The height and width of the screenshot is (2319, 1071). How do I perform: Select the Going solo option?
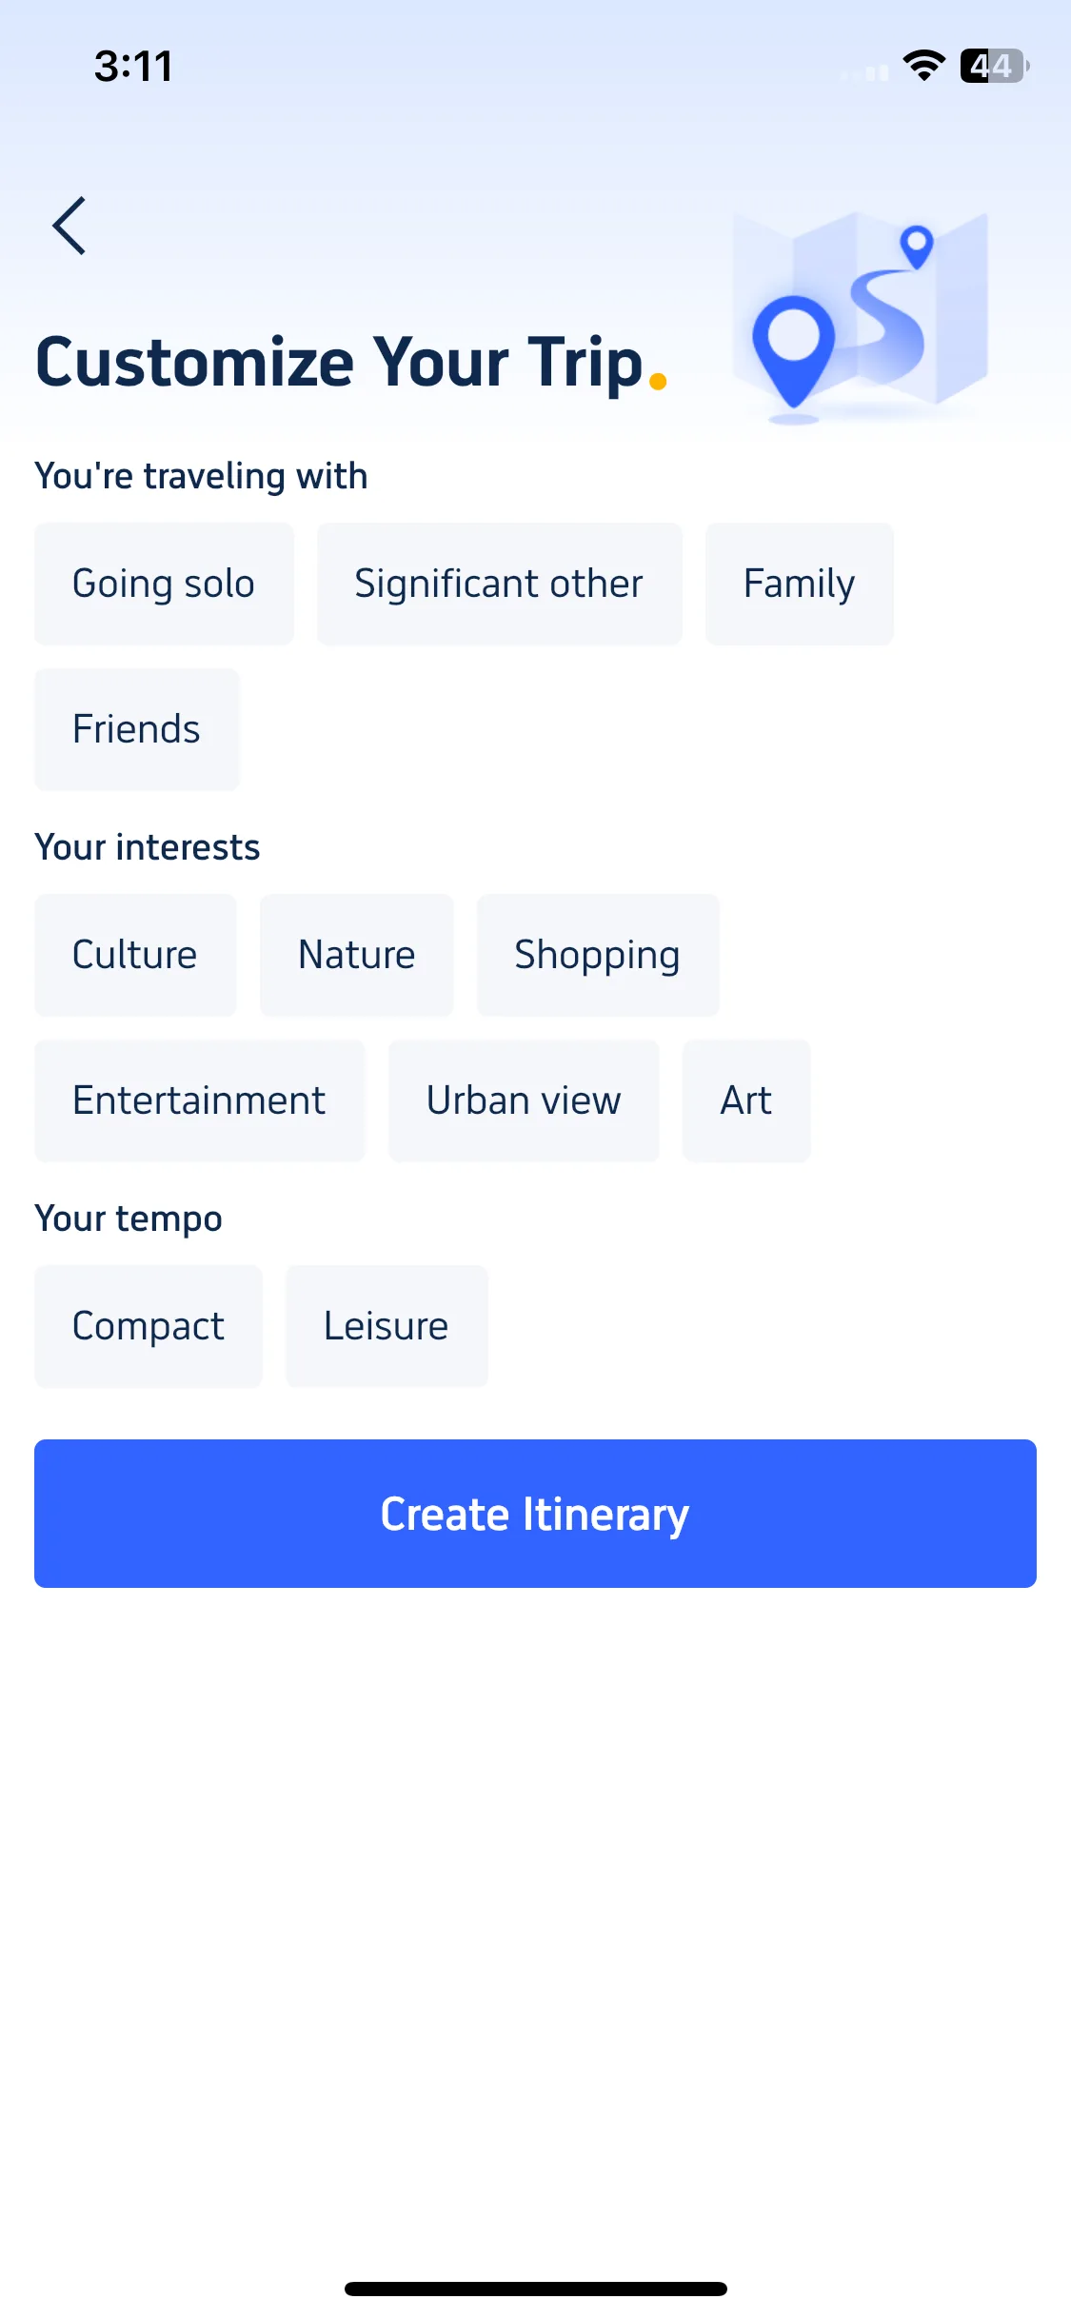point(164,584)
